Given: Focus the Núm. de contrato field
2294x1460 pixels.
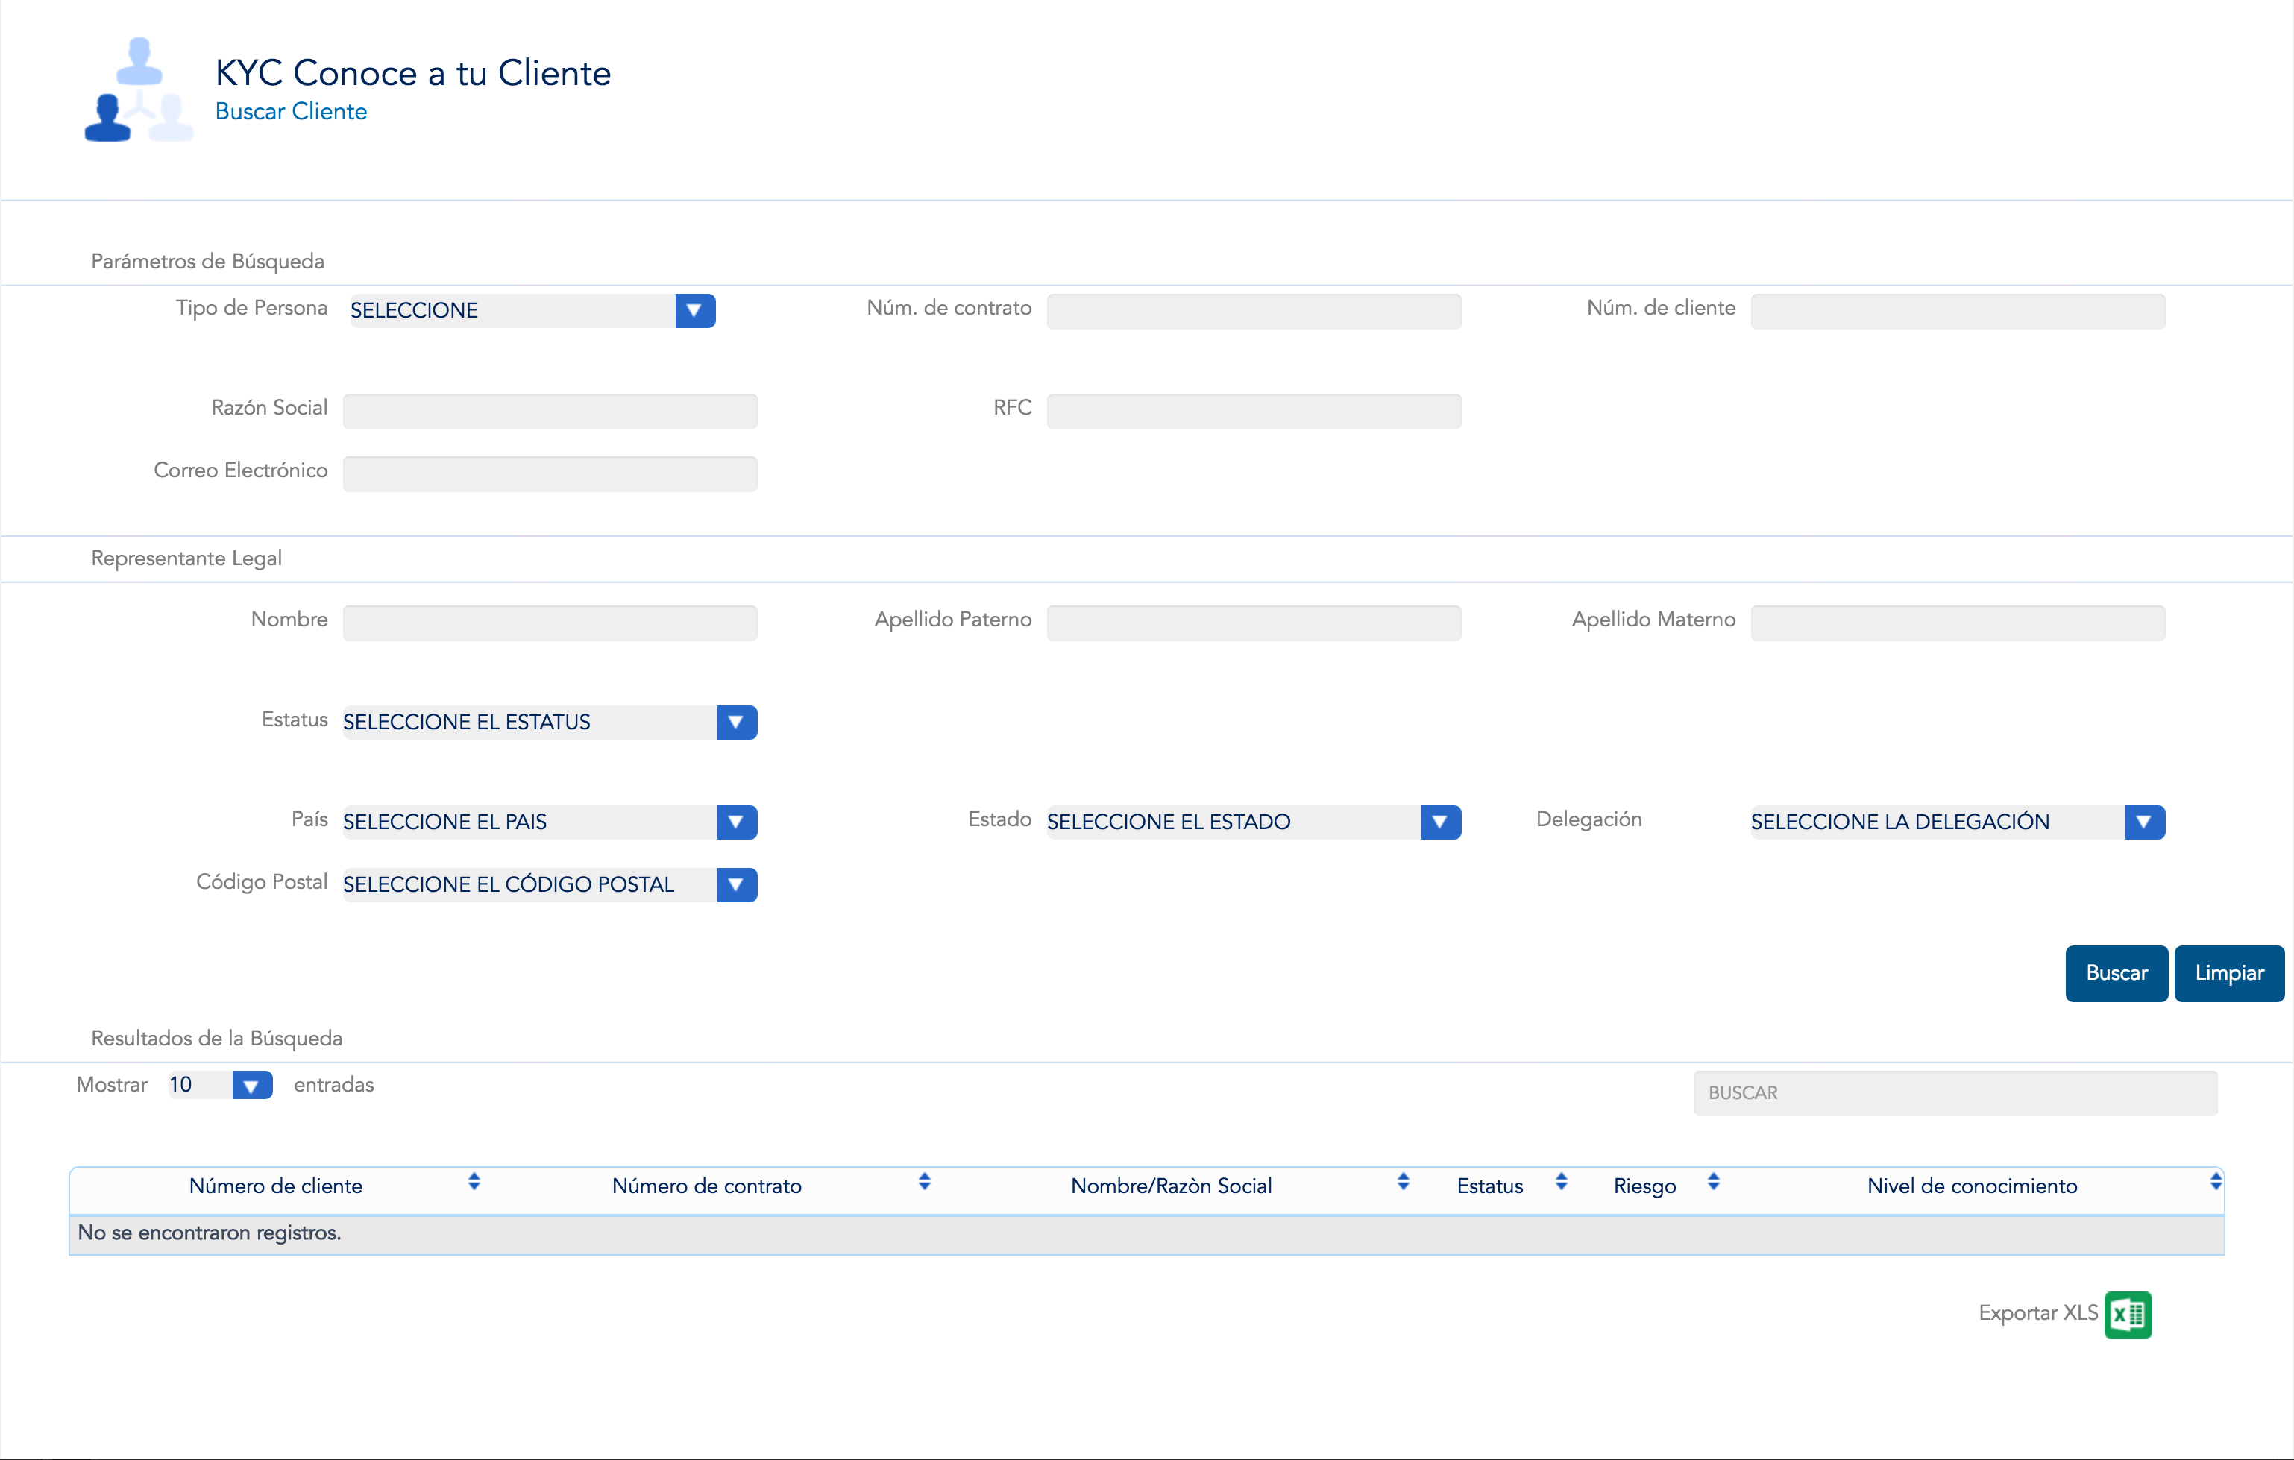Looking at the screenshot, I should tap(1254, 312).
